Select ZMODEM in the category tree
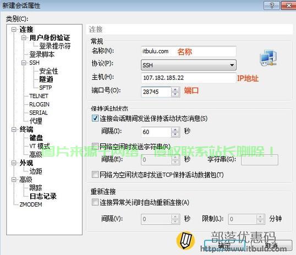 (x=31, y=204)
